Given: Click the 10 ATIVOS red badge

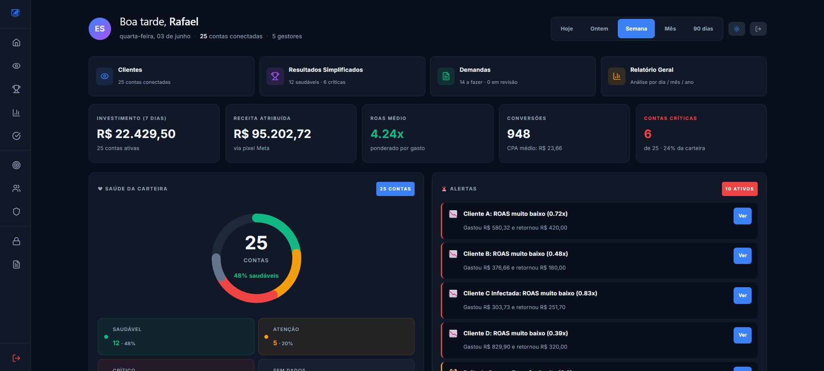Looking at the screenshot, I should pos(740,189).
